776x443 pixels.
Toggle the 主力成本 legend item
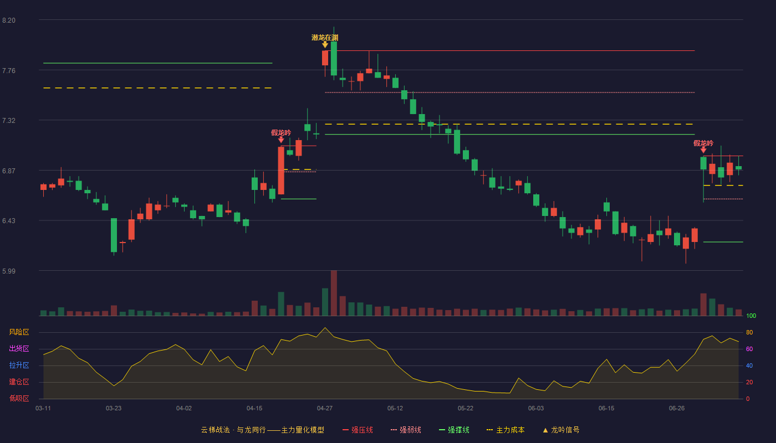(x=506, y=430)
